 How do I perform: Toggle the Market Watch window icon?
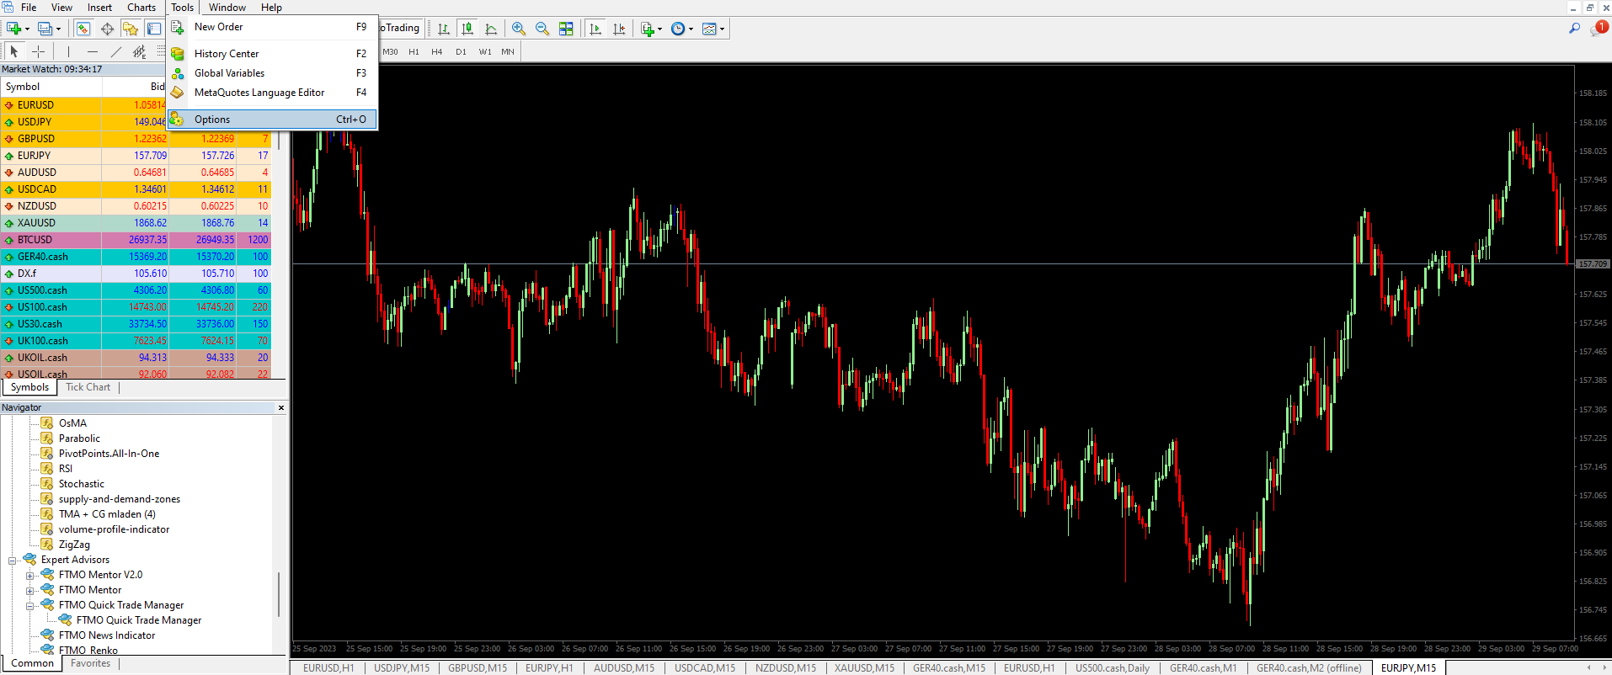[x=83, y=29]
